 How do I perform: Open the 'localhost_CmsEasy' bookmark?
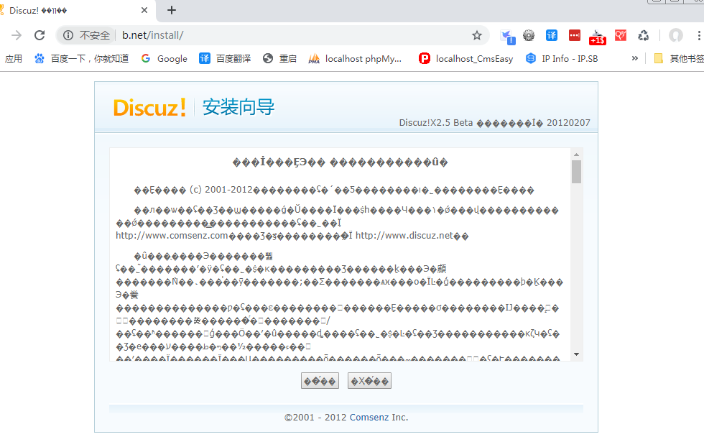pyautogui.click(x=466, y=58)
